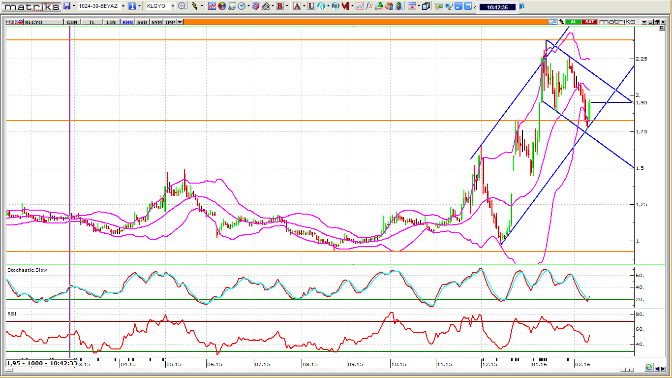Click the blue floppy disk save icon
The image size is (672, 378).
coord(66,6)
